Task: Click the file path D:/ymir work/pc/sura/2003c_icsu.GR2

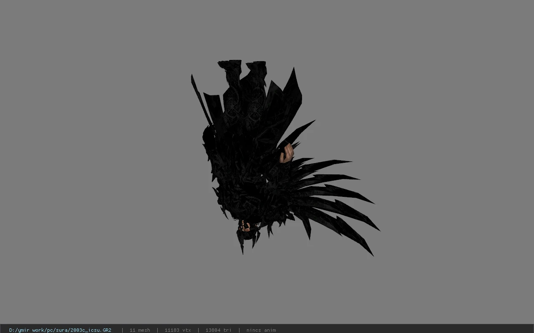Action: coord(60,330)
